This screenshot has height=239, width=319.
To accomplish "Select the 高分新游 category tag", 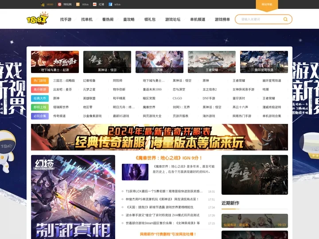I will click(40, 89).
